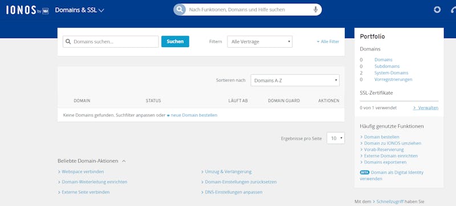
Task: Open DNS-Einstellungen anpassen link
Action: (232, 192)
